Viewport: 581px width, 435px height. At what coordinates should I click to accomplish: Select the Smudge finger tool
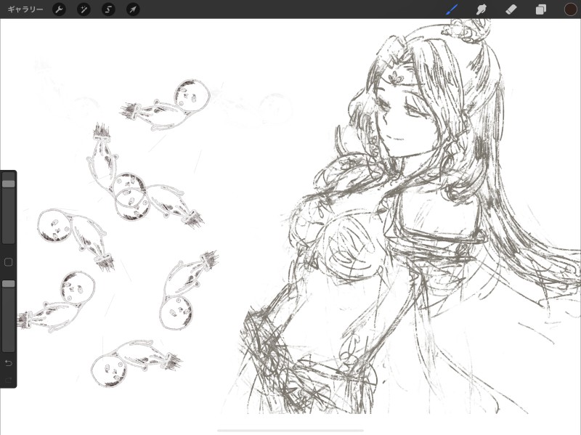click(x=481, y=9)
